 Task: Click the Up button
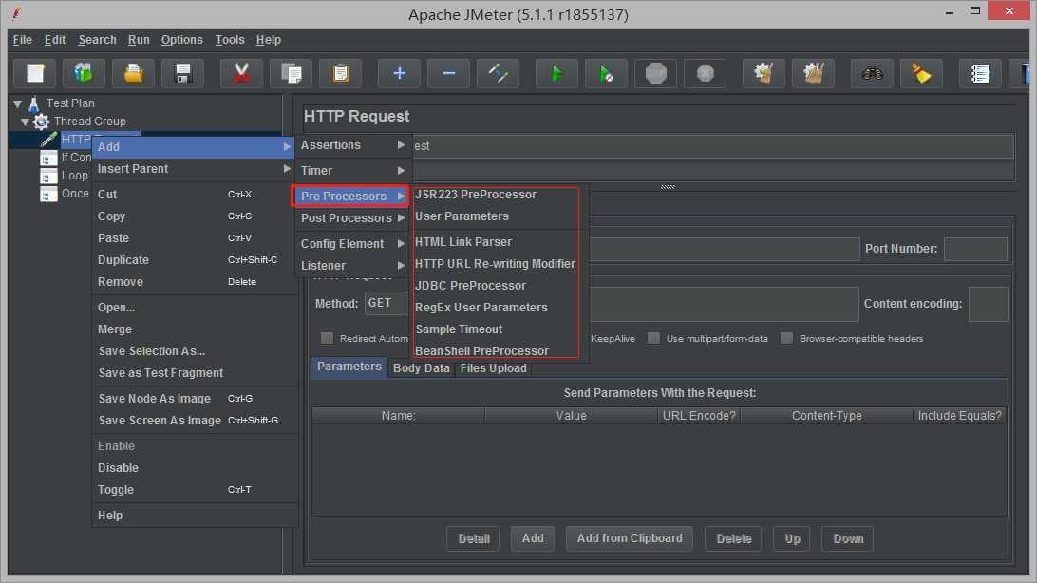pyautogui.click(x=792, y=538)
